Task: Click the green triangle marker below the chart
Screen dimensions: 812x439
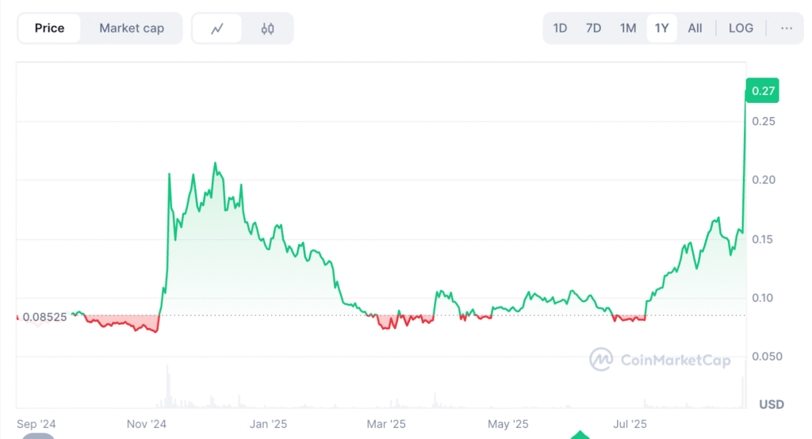Action: [x=580, y=434]
